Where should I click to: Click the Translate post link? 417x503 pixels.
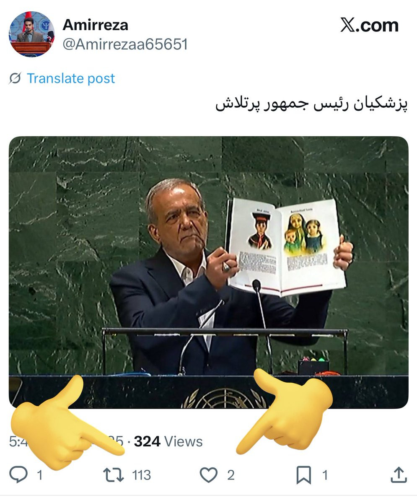click(x=71, y=78)
